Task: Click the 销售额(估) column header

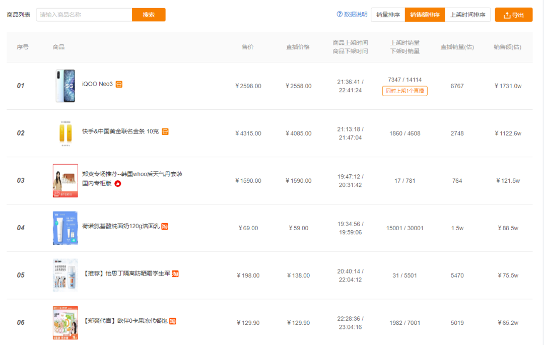Action: tap(508, 47)
